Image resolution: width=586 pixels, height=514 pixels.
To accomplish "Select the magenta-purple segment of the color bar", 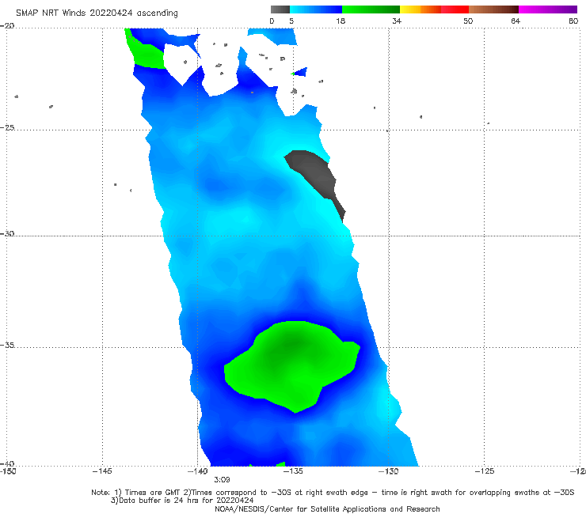I will point(548,9).
